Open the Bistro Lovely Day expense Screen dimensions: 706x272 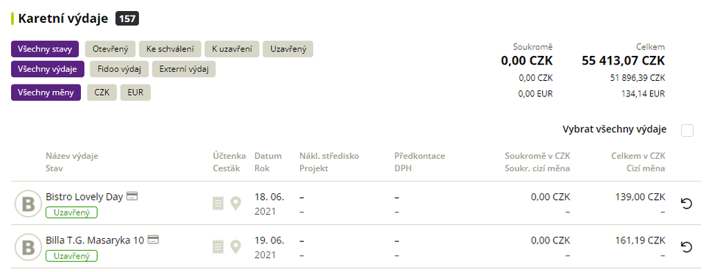coord(84,197)
